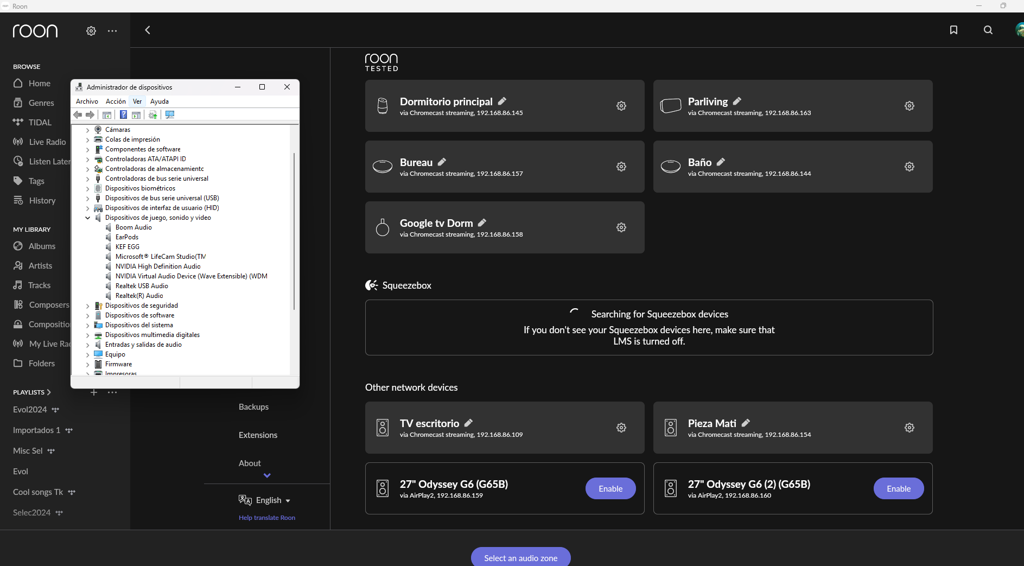Collapse Dispositivos de juego, sonido y video
Viewport: 1024px width, 566px height.
click(x=88, y=218)
